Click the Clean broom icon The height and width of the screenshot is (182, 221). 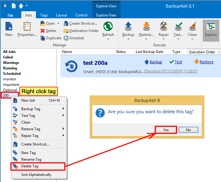point(192,26)
